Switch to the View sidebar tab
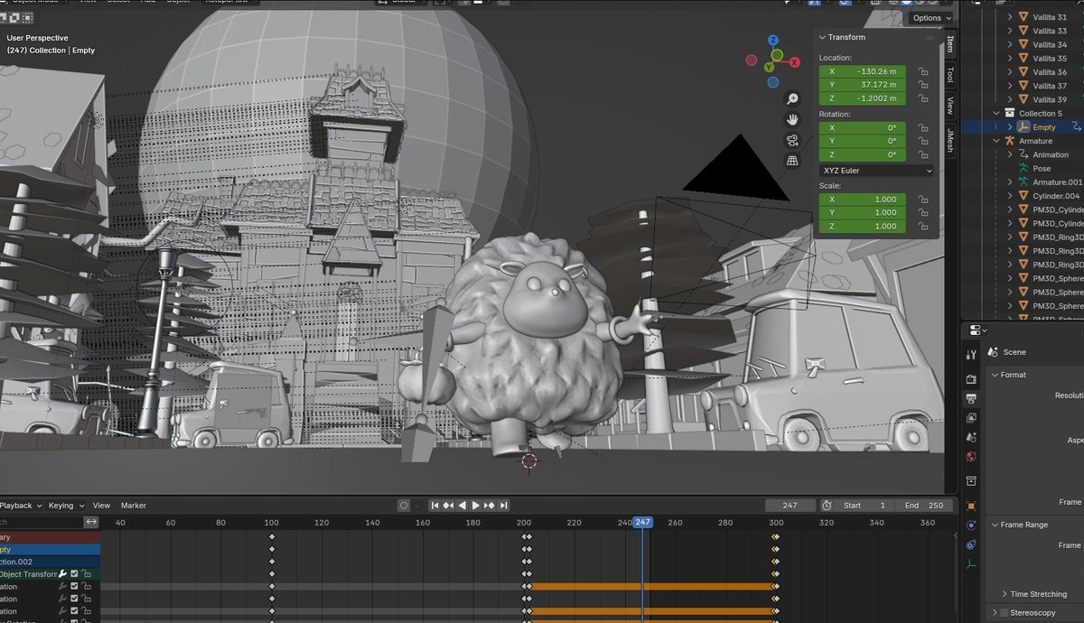 point(950,106)
